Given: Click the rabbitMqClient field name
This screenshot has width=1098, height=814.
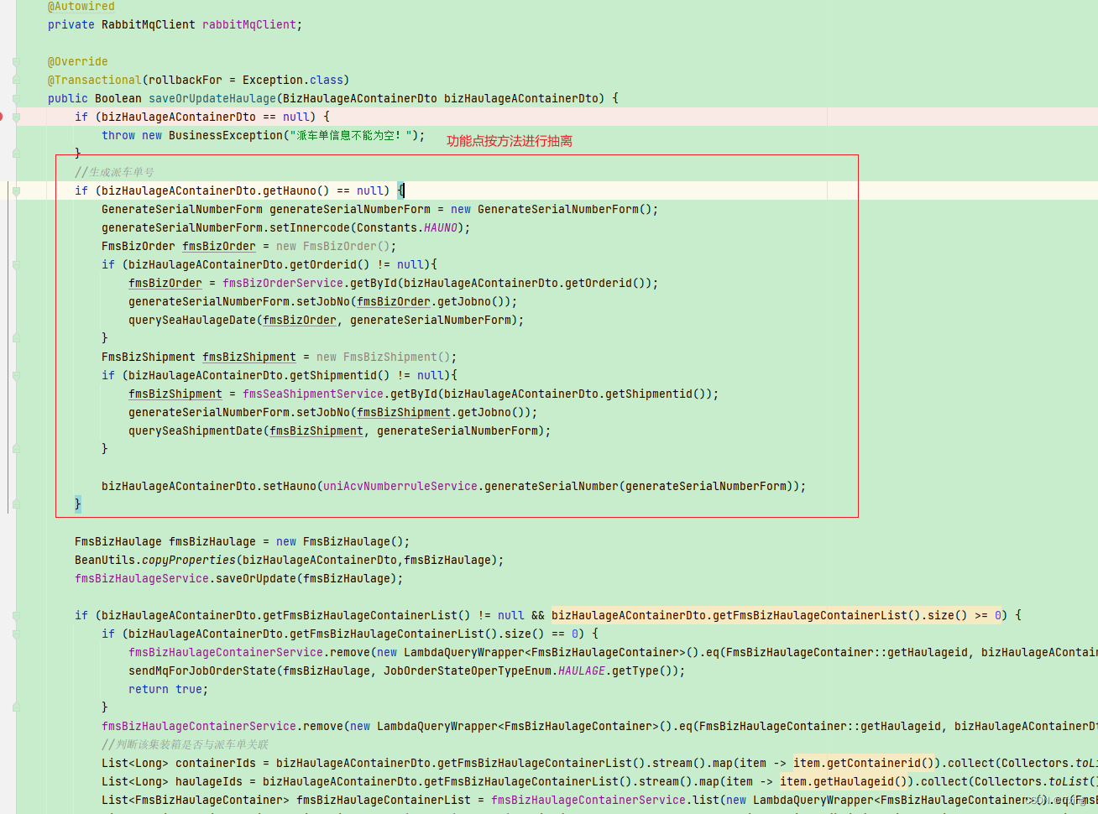Looking at the screenshot, I should point(249,24).
